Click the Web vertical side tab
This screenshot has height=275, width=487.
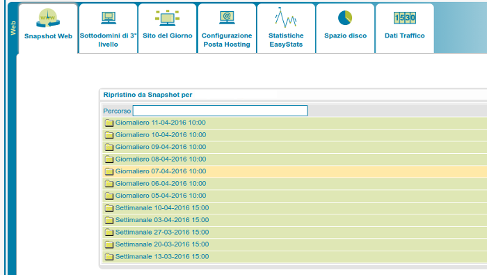click(13, 28)
